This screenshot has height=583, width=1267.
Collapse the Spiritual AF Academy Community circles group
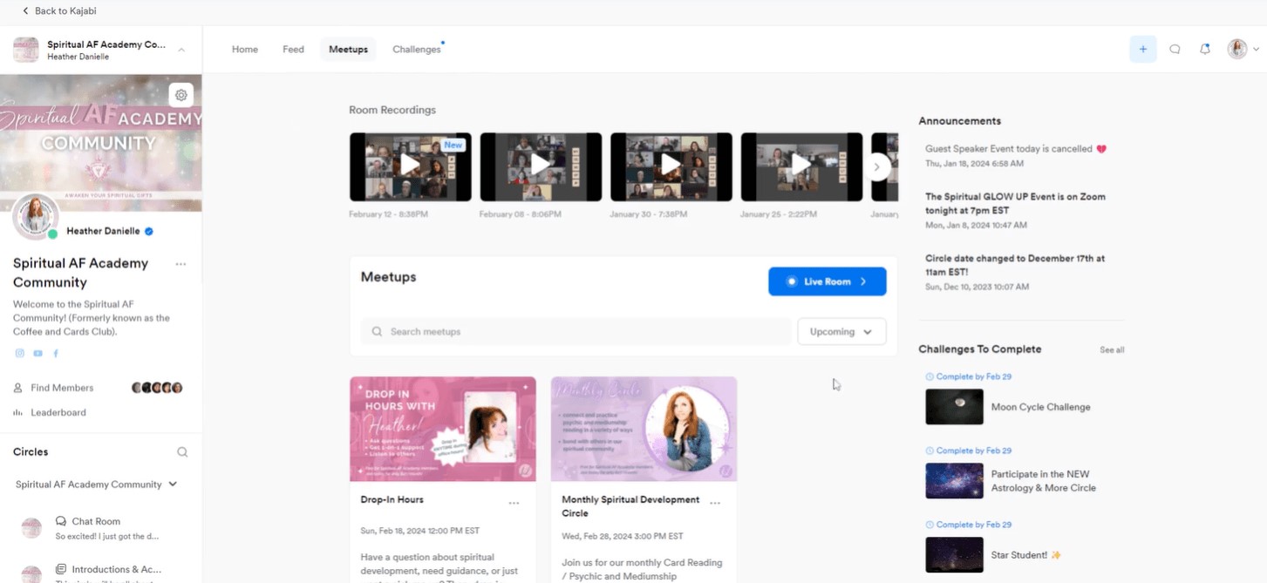click(173, 485)
